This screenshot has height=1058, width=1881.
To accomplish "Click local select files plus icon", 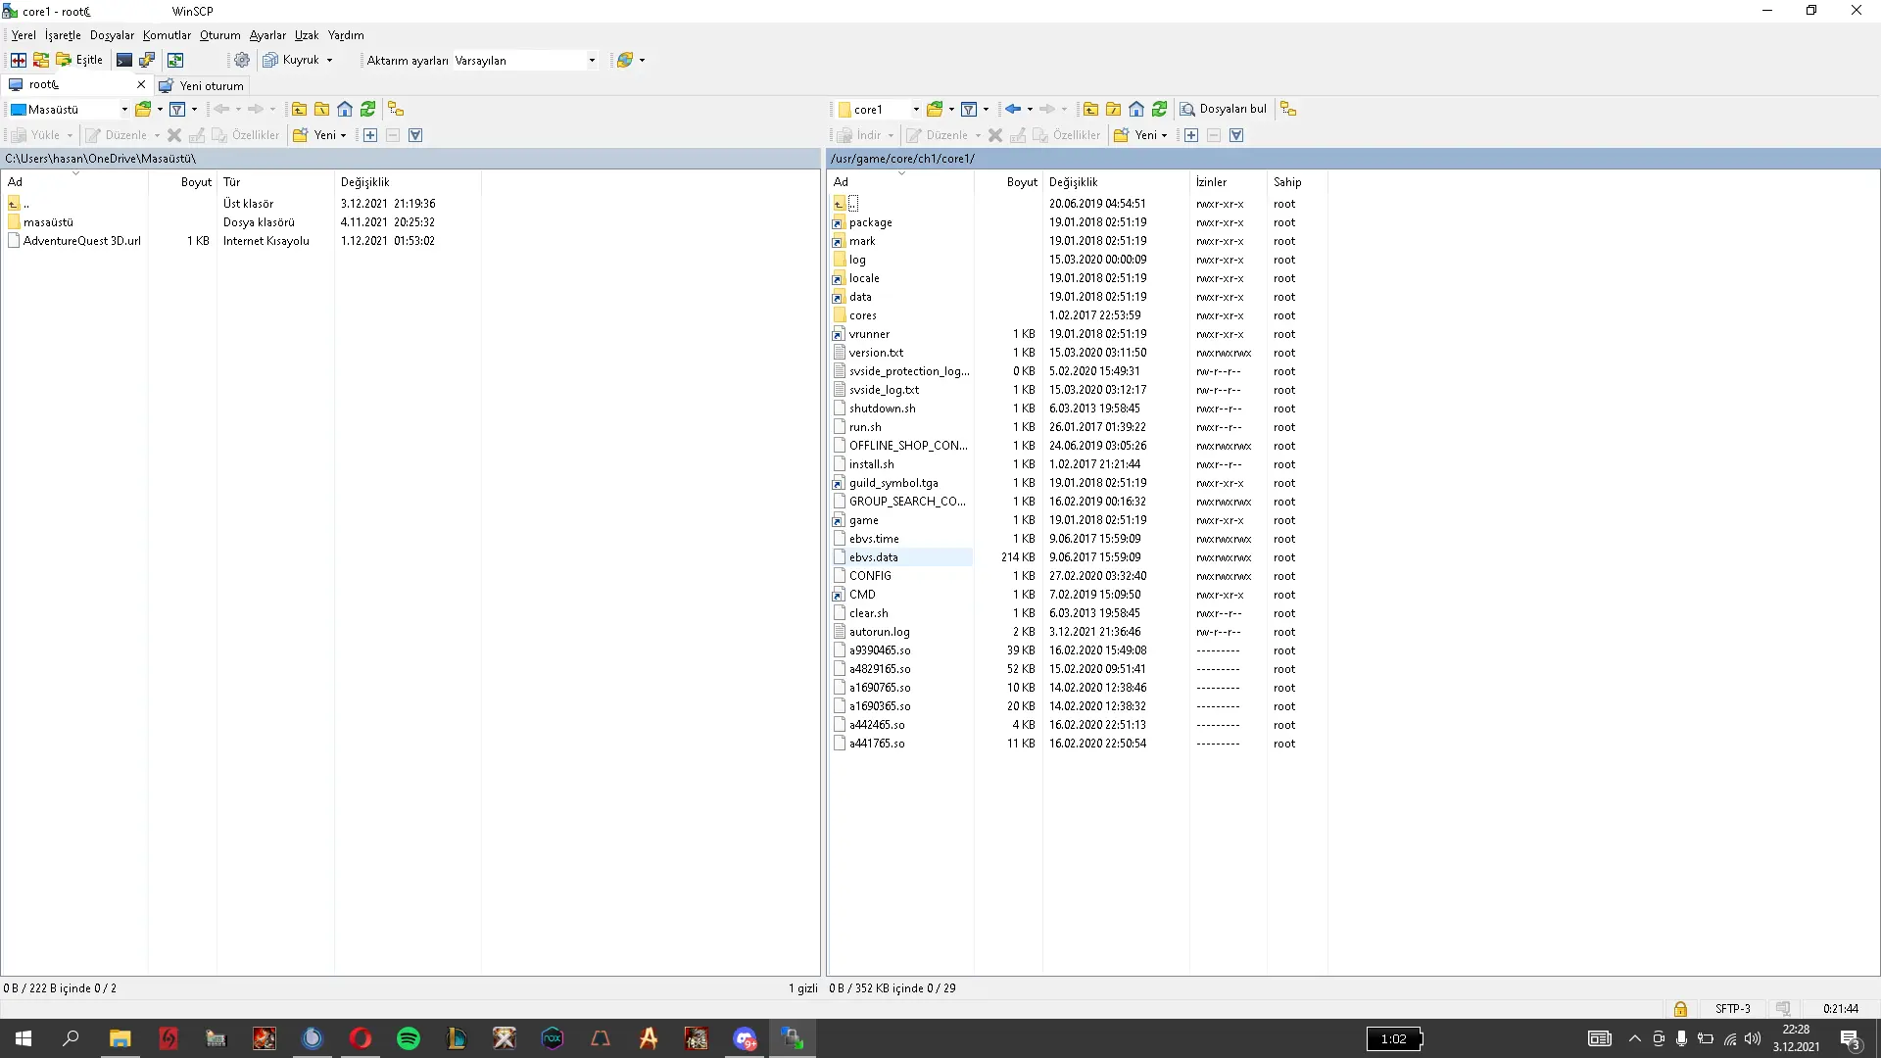I will [370, 135].
